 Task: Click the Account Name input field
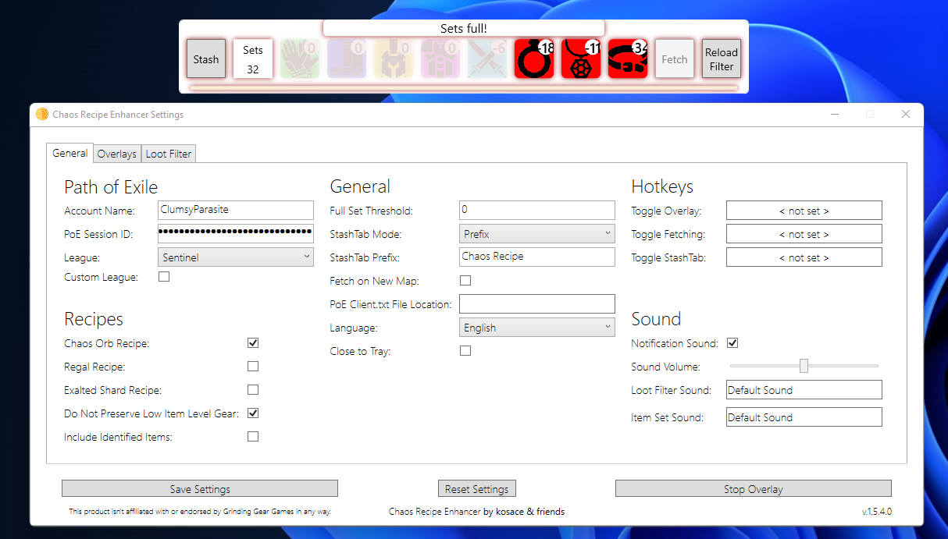pos(236,210)
